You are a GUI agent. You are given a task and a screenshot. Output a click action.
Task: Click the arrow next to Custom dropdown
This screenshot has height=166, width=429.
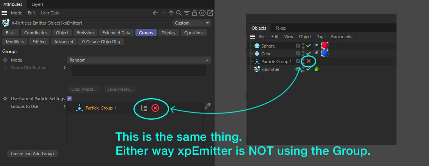[207, 23]
